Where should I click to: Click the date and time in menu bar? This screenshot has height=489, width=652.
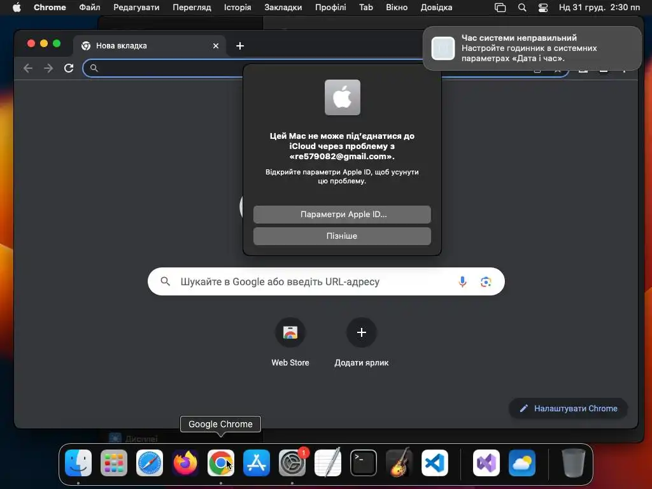599,8
